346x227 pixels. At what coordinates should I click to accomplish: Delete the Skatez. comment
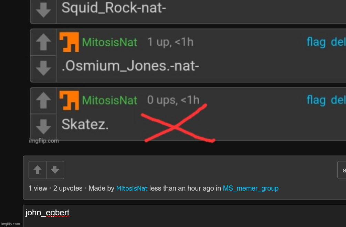[338, 100]
